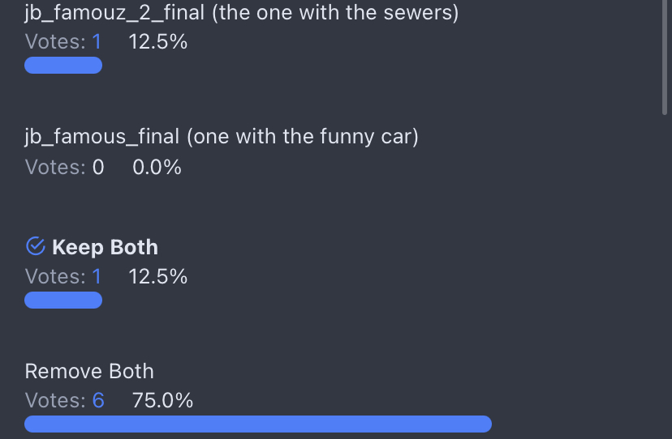This screenshot has width=672, height=439.
Task: Click the 0.0% figure for jb_famous_final
Action: tap(157, 168)
